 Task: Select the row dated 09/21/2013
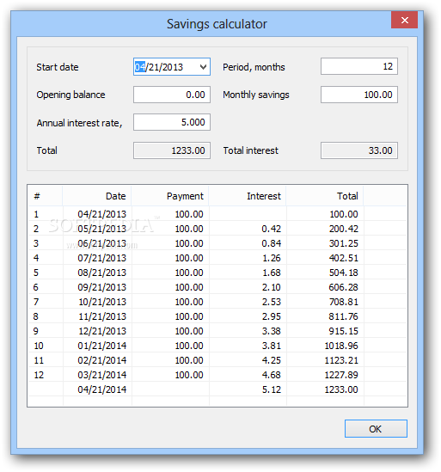(217, 287)
